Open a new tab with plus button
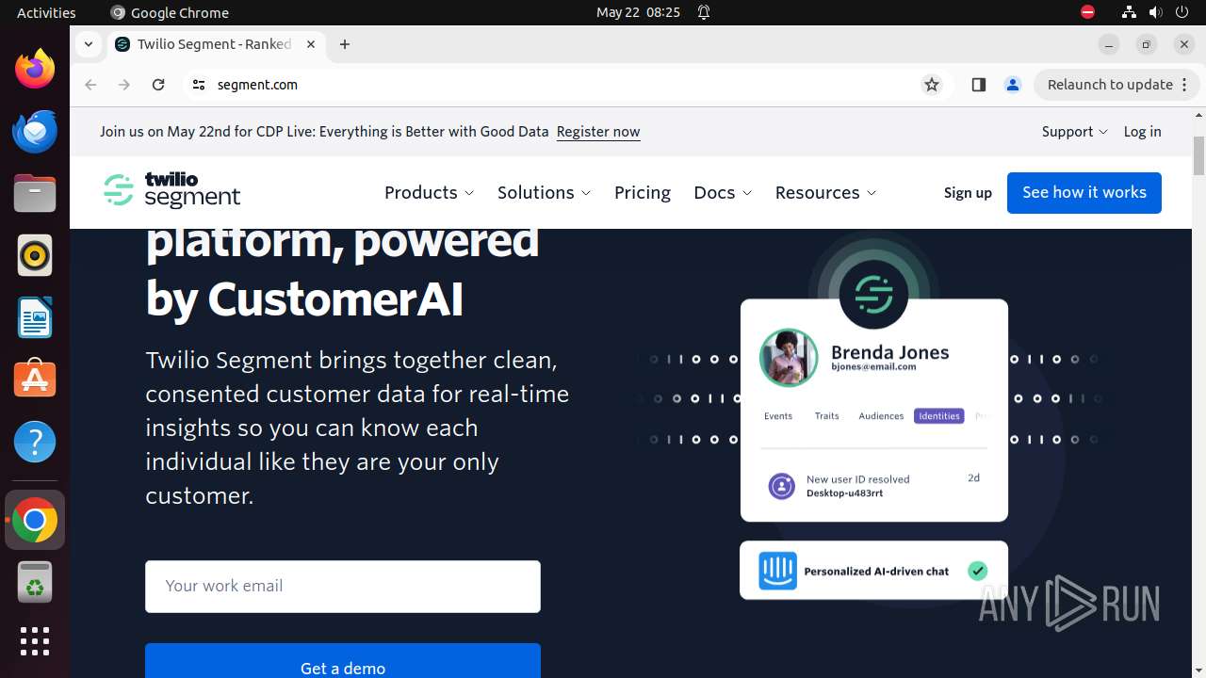 pos(345,44)
